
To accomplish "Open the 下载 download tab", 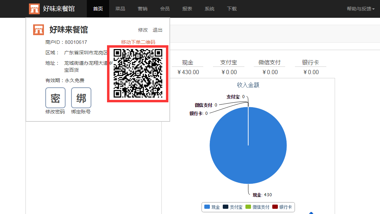I will tap(232, 9).
